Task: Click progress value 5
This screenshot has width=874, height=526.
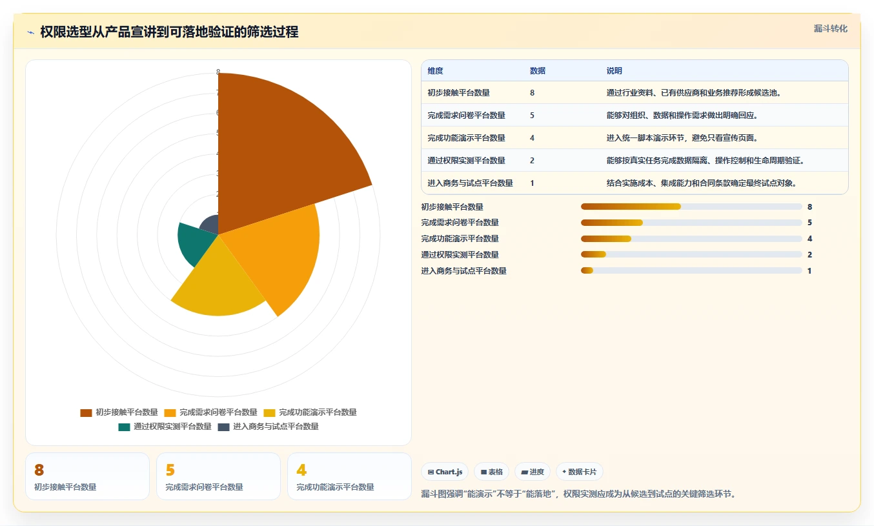Action: point(809,223)
